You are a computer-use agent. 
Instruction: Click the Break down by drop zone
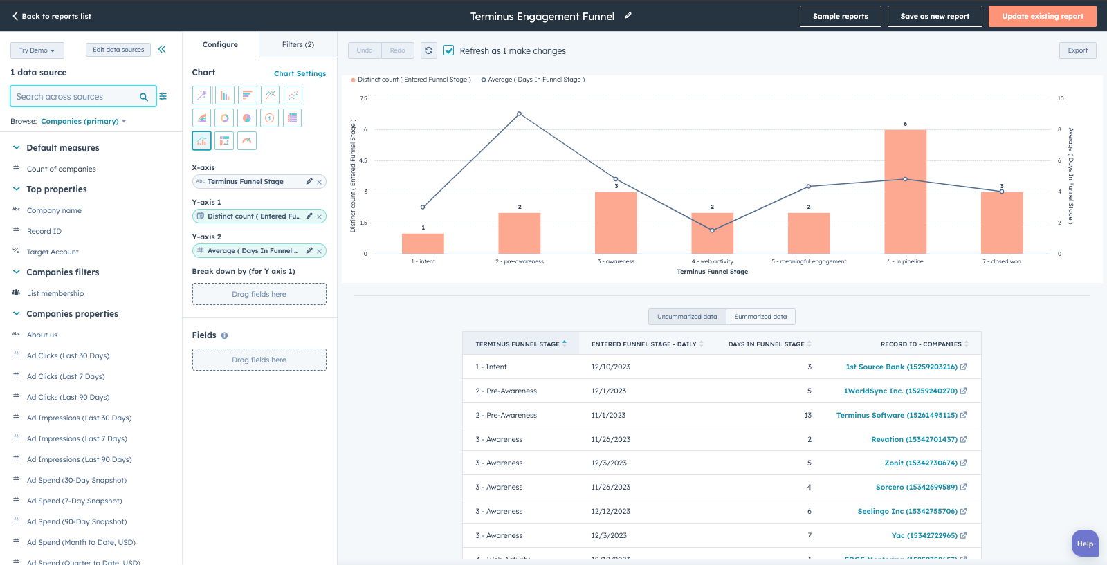pos(259,294)
